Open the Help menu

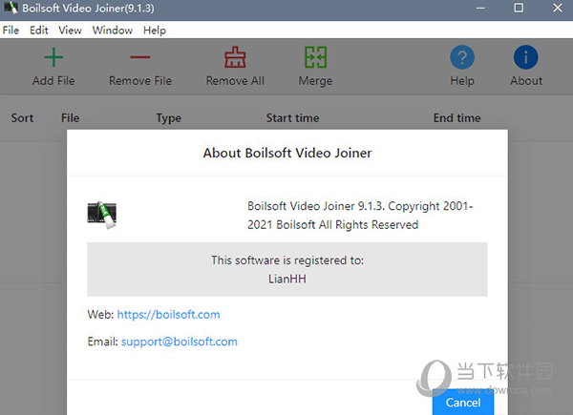click(154, 31)
